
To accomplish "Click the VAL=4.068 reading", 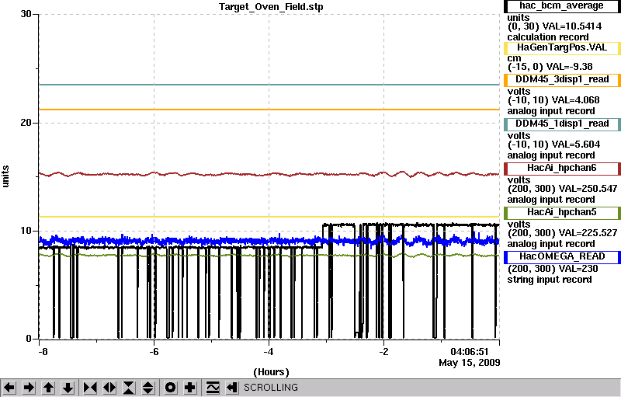I will pos(576,100).
